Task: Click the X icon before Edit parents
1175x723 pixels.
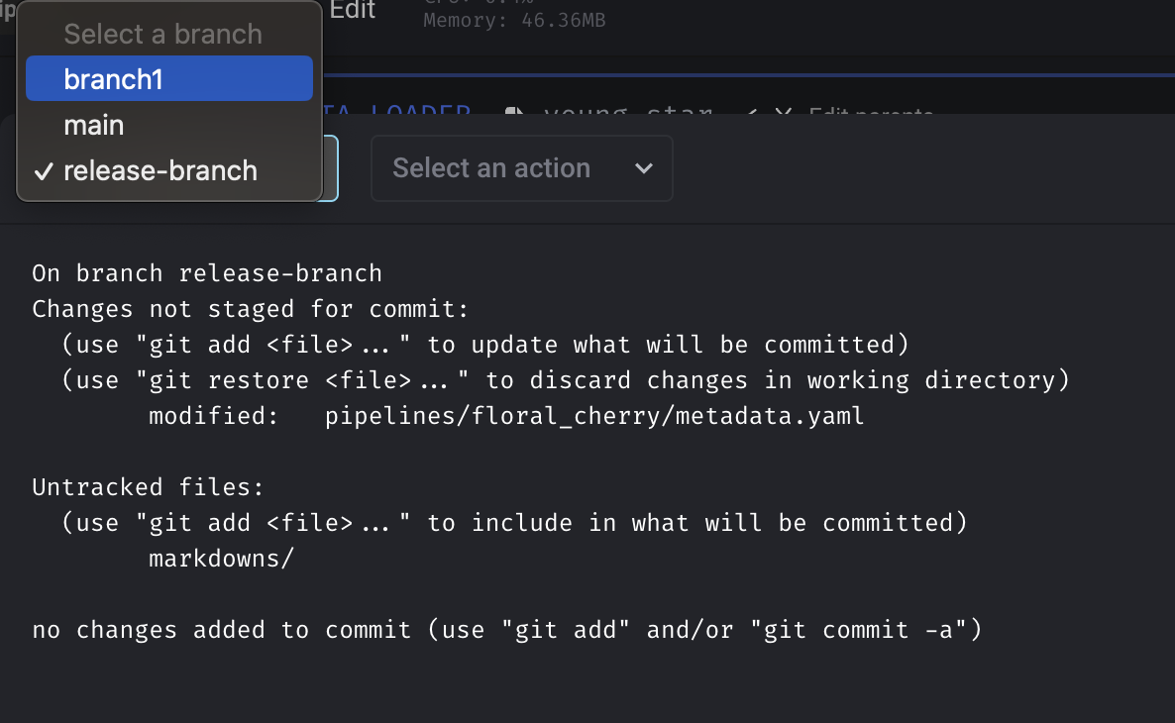Action: click(783, 111)
